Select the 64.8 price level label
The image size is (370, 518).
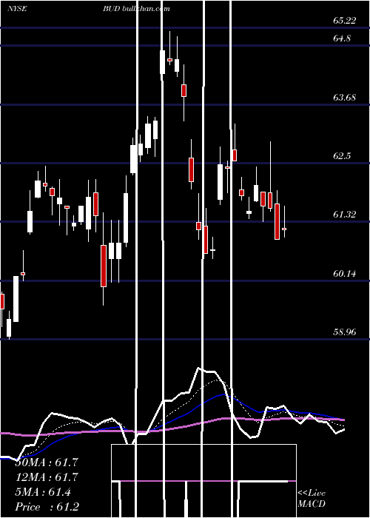342,38
